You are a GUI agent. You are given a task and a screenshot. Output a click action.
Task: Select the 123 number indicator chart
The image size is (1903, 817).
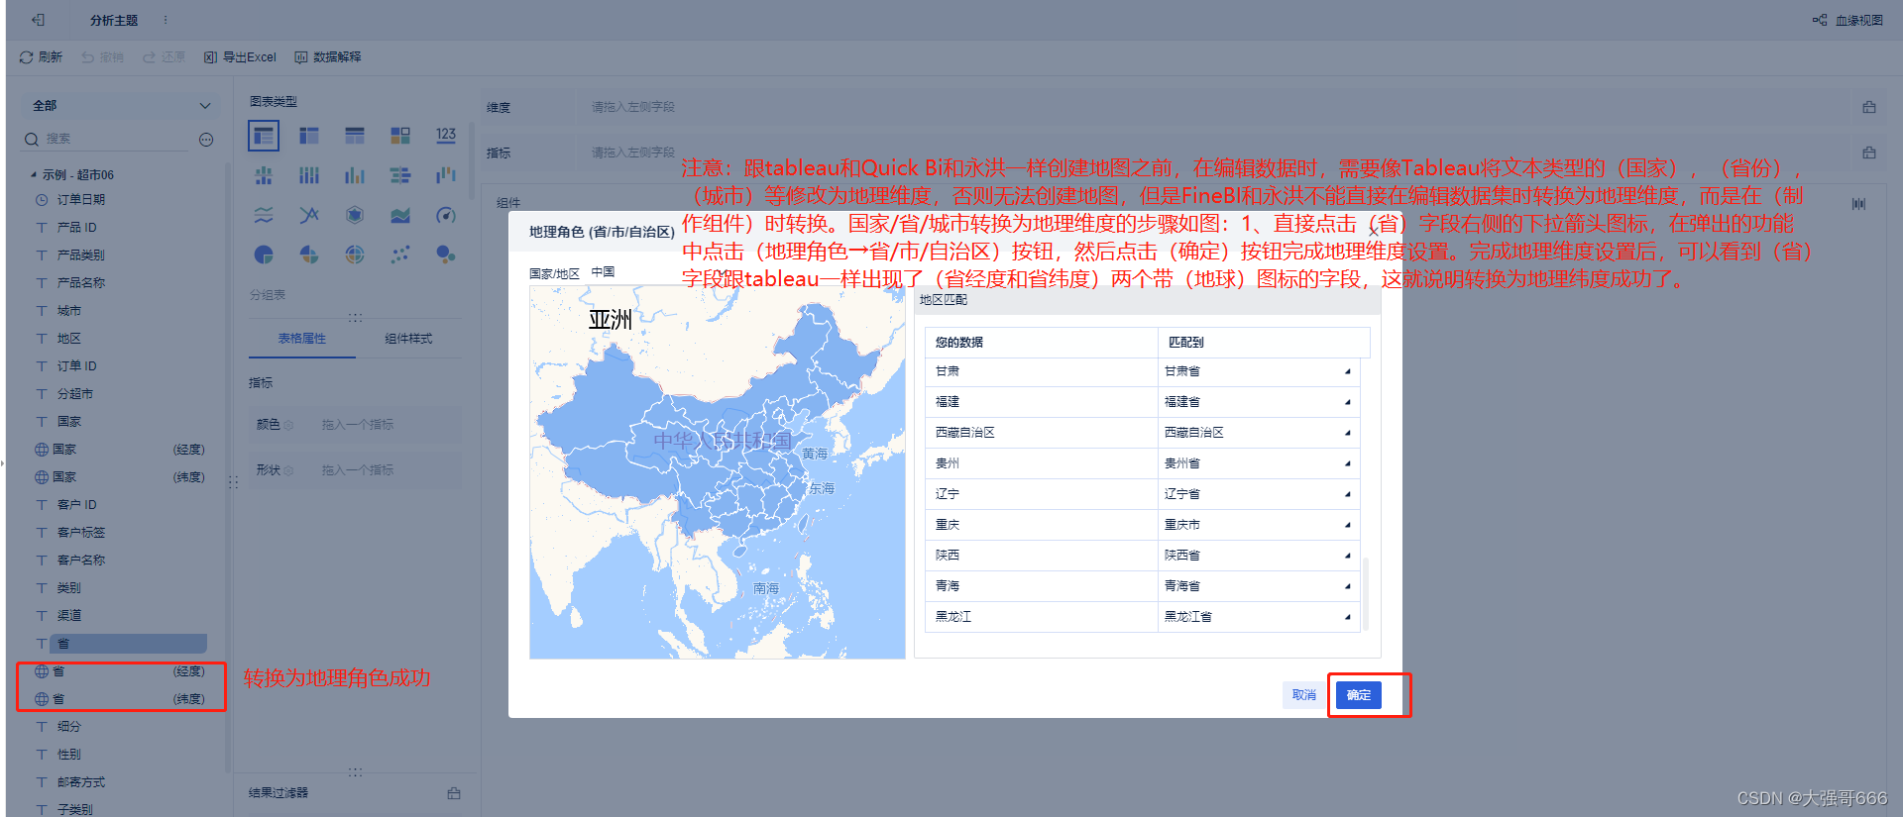(446, 135)
